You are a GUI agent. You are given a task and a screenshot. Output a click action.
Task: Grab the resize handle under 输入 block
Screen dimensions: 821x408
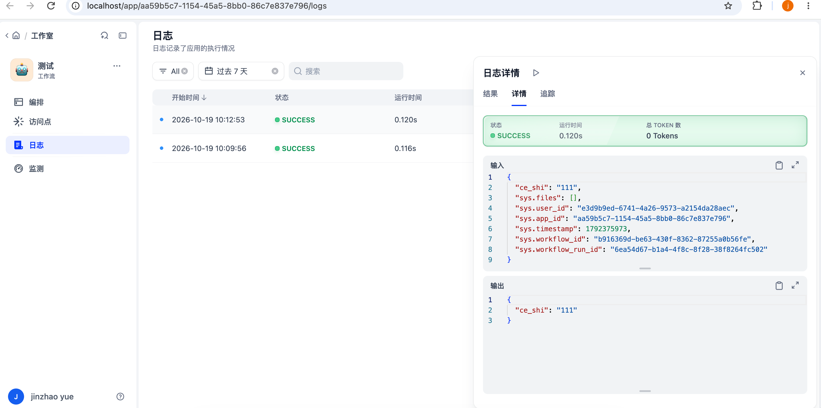645,268
